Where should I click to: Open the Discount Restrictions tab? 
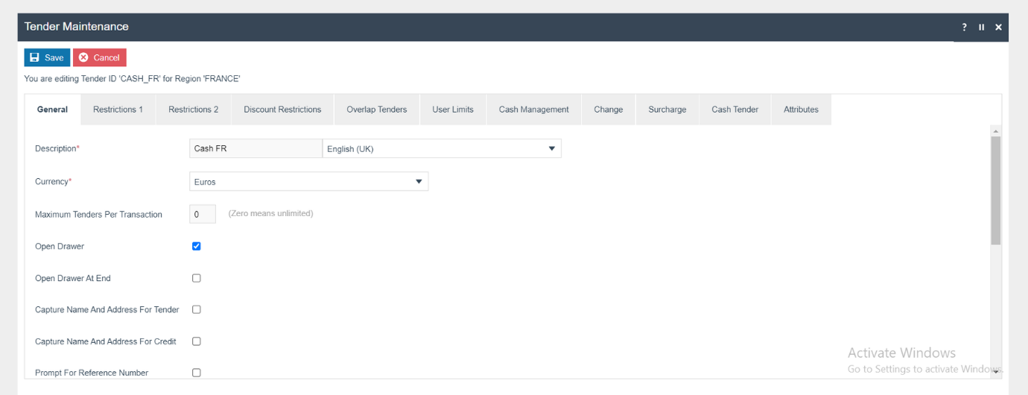(x=282, y=110)
